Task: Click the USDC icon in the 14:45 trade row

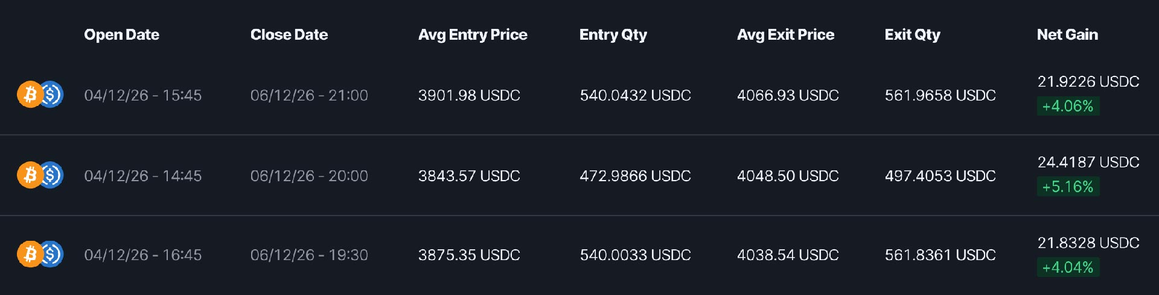Action: coord(52,175)
